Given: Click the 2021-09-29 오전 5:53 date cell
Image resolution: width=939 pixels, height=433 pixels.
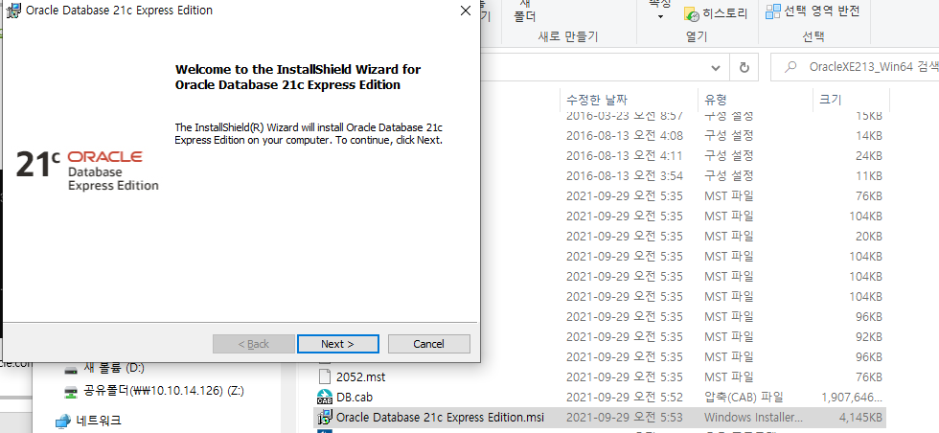Looking at the screenshot, I should (x=625, y=417).
